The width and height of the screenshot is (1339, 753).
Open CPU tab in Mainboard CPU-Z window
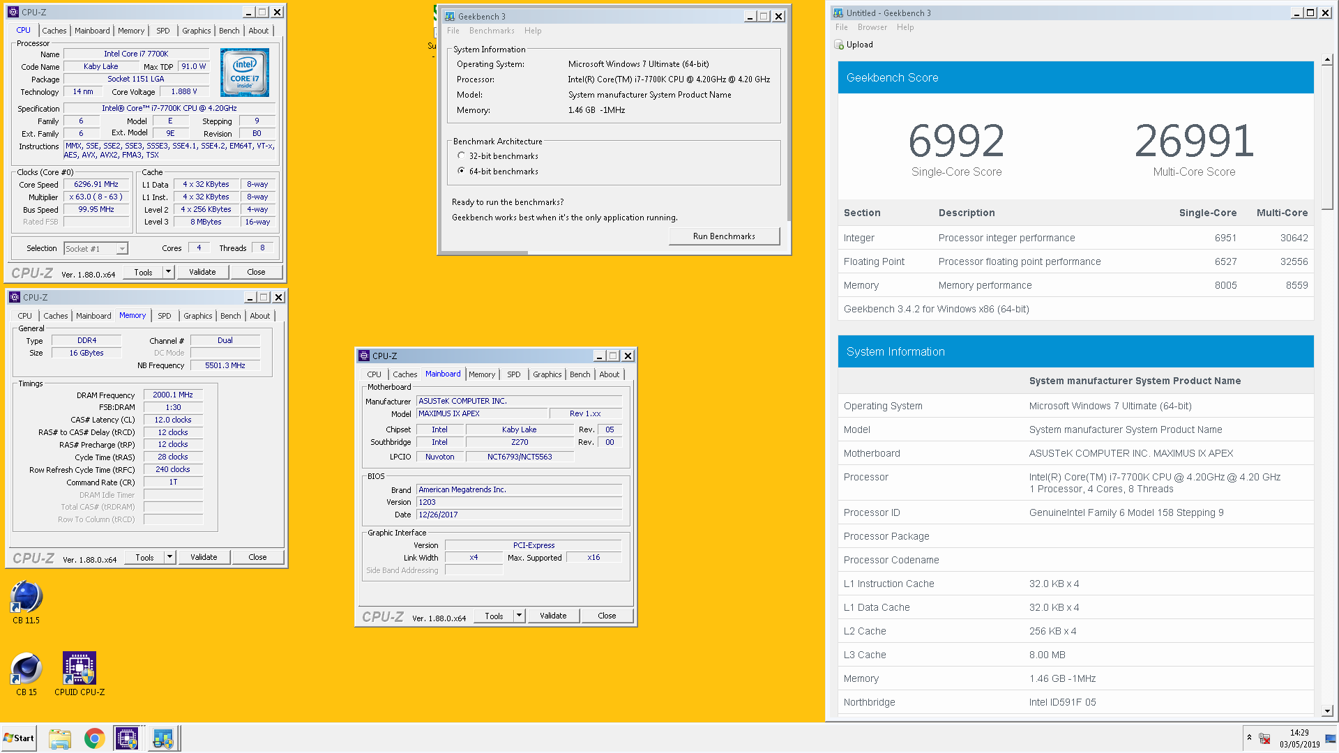click(x=375, y=374)
